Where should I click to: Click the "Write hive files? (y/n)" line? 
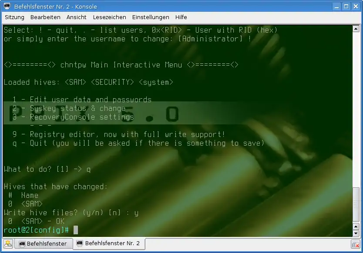[71, 213]
